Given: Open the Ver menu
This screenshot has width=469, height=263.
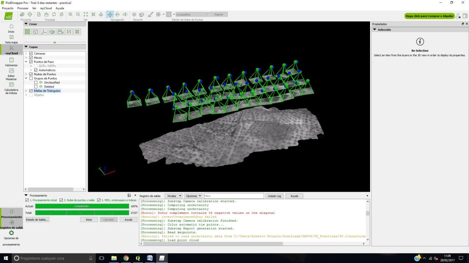Looking at the screenshot, I should [x=34, y=8].
